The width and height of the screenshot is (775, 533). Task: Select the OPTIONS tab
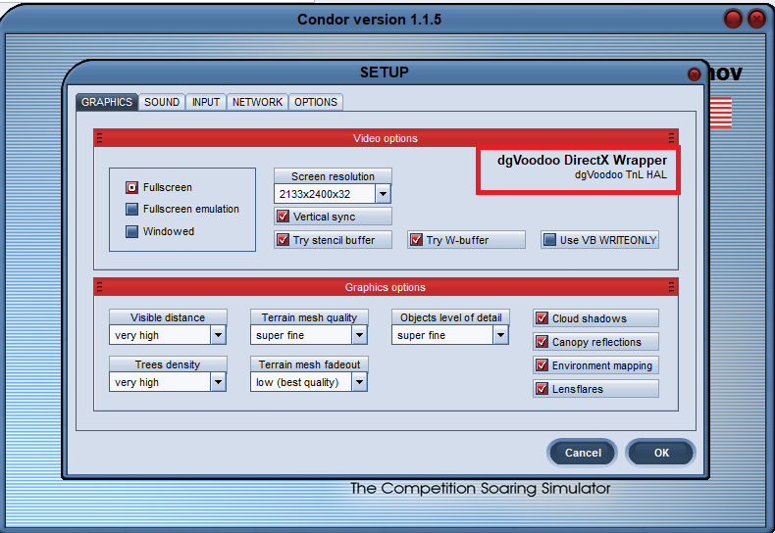point(315,102)
